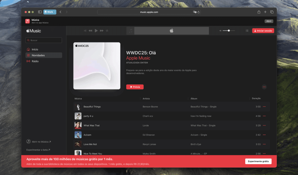Click the Apple Music logo

[x=34, y=31]
